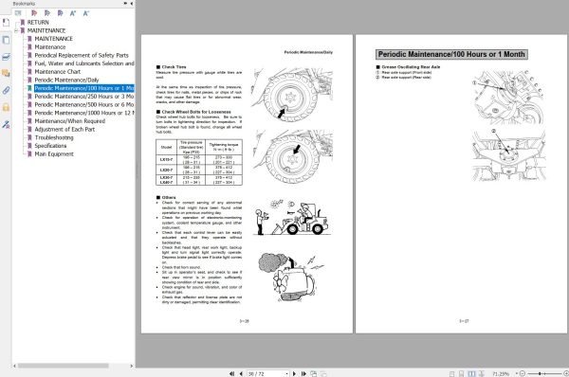The width and height of the screenshot is (569, 377).
Task: Open the Attachments panel paperclip icon
Action: click(x=7, y=90)
